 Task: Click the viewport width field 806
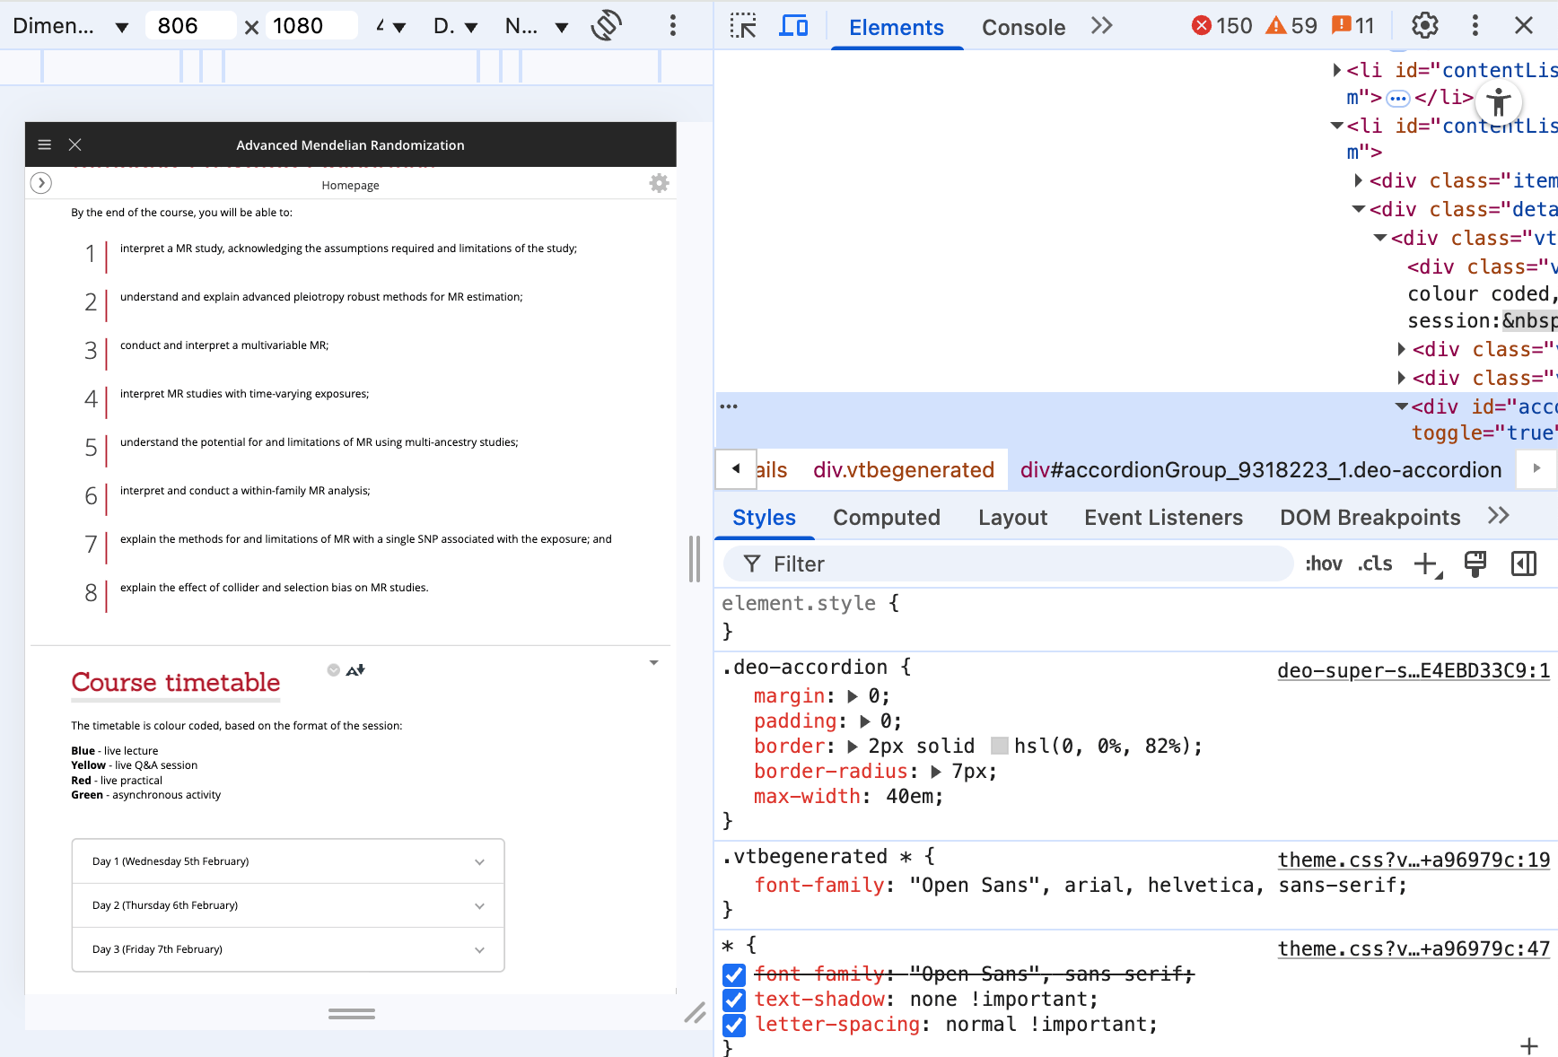pos(190,26)
